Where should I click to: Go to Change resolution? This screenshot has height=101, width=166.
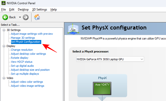[x=22, y=50]
